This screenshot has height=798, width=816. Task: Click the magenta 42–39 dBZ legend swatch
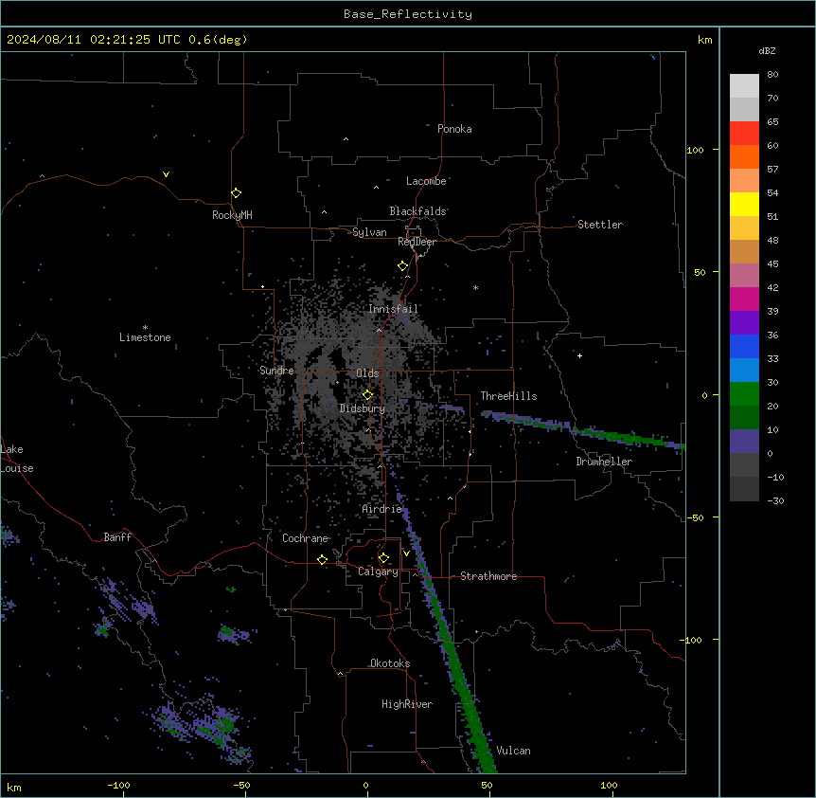click(744, 299)
